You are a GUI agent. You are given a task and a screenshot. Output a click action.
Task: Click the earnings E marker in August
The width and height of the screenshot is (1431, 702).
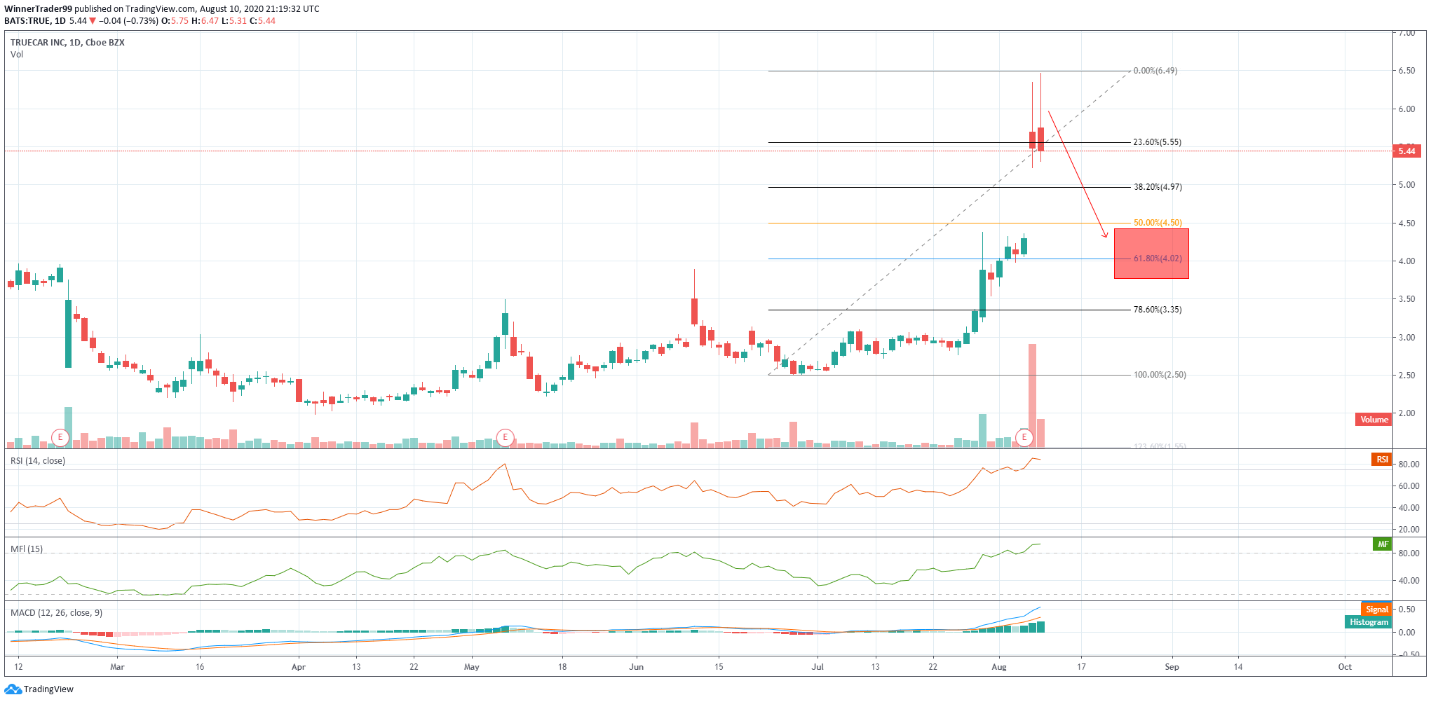[1024, 438]
